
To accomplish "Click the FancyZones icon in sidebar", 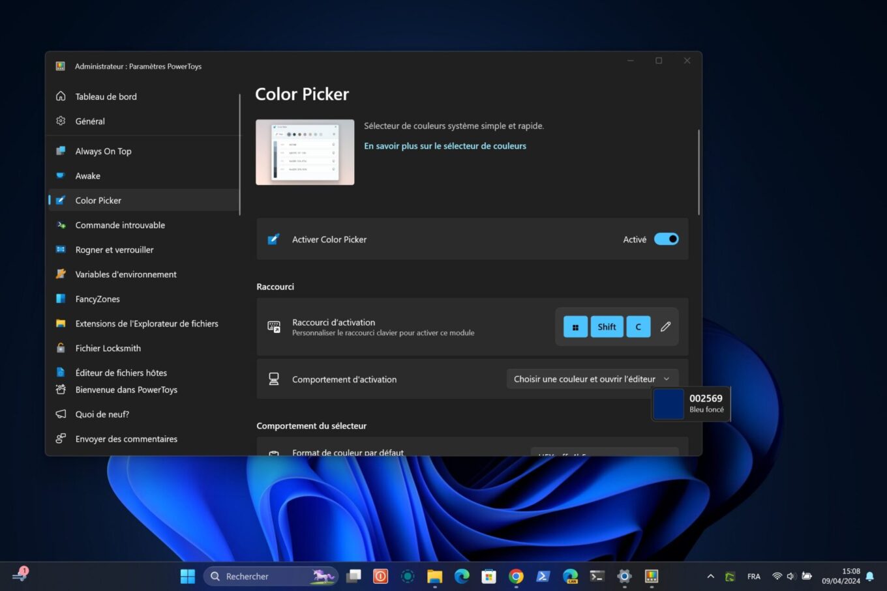I will click(x=61, y=299).
